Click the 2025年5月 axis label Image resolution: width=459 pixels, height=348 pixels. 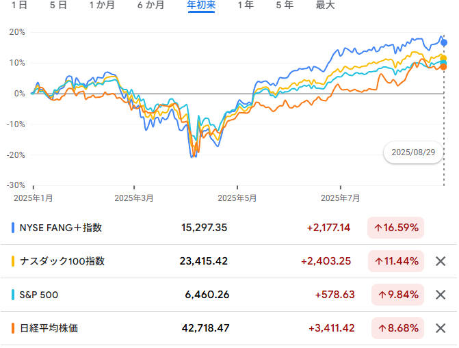click(x=237, y=198)
